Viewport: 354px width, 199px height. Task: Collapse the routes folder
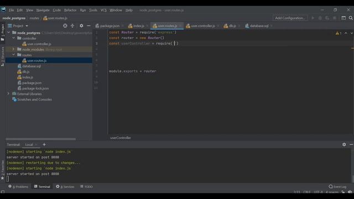[13, 55]
